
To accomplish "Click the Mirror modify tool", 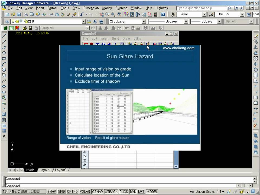I will coord(256,47).
